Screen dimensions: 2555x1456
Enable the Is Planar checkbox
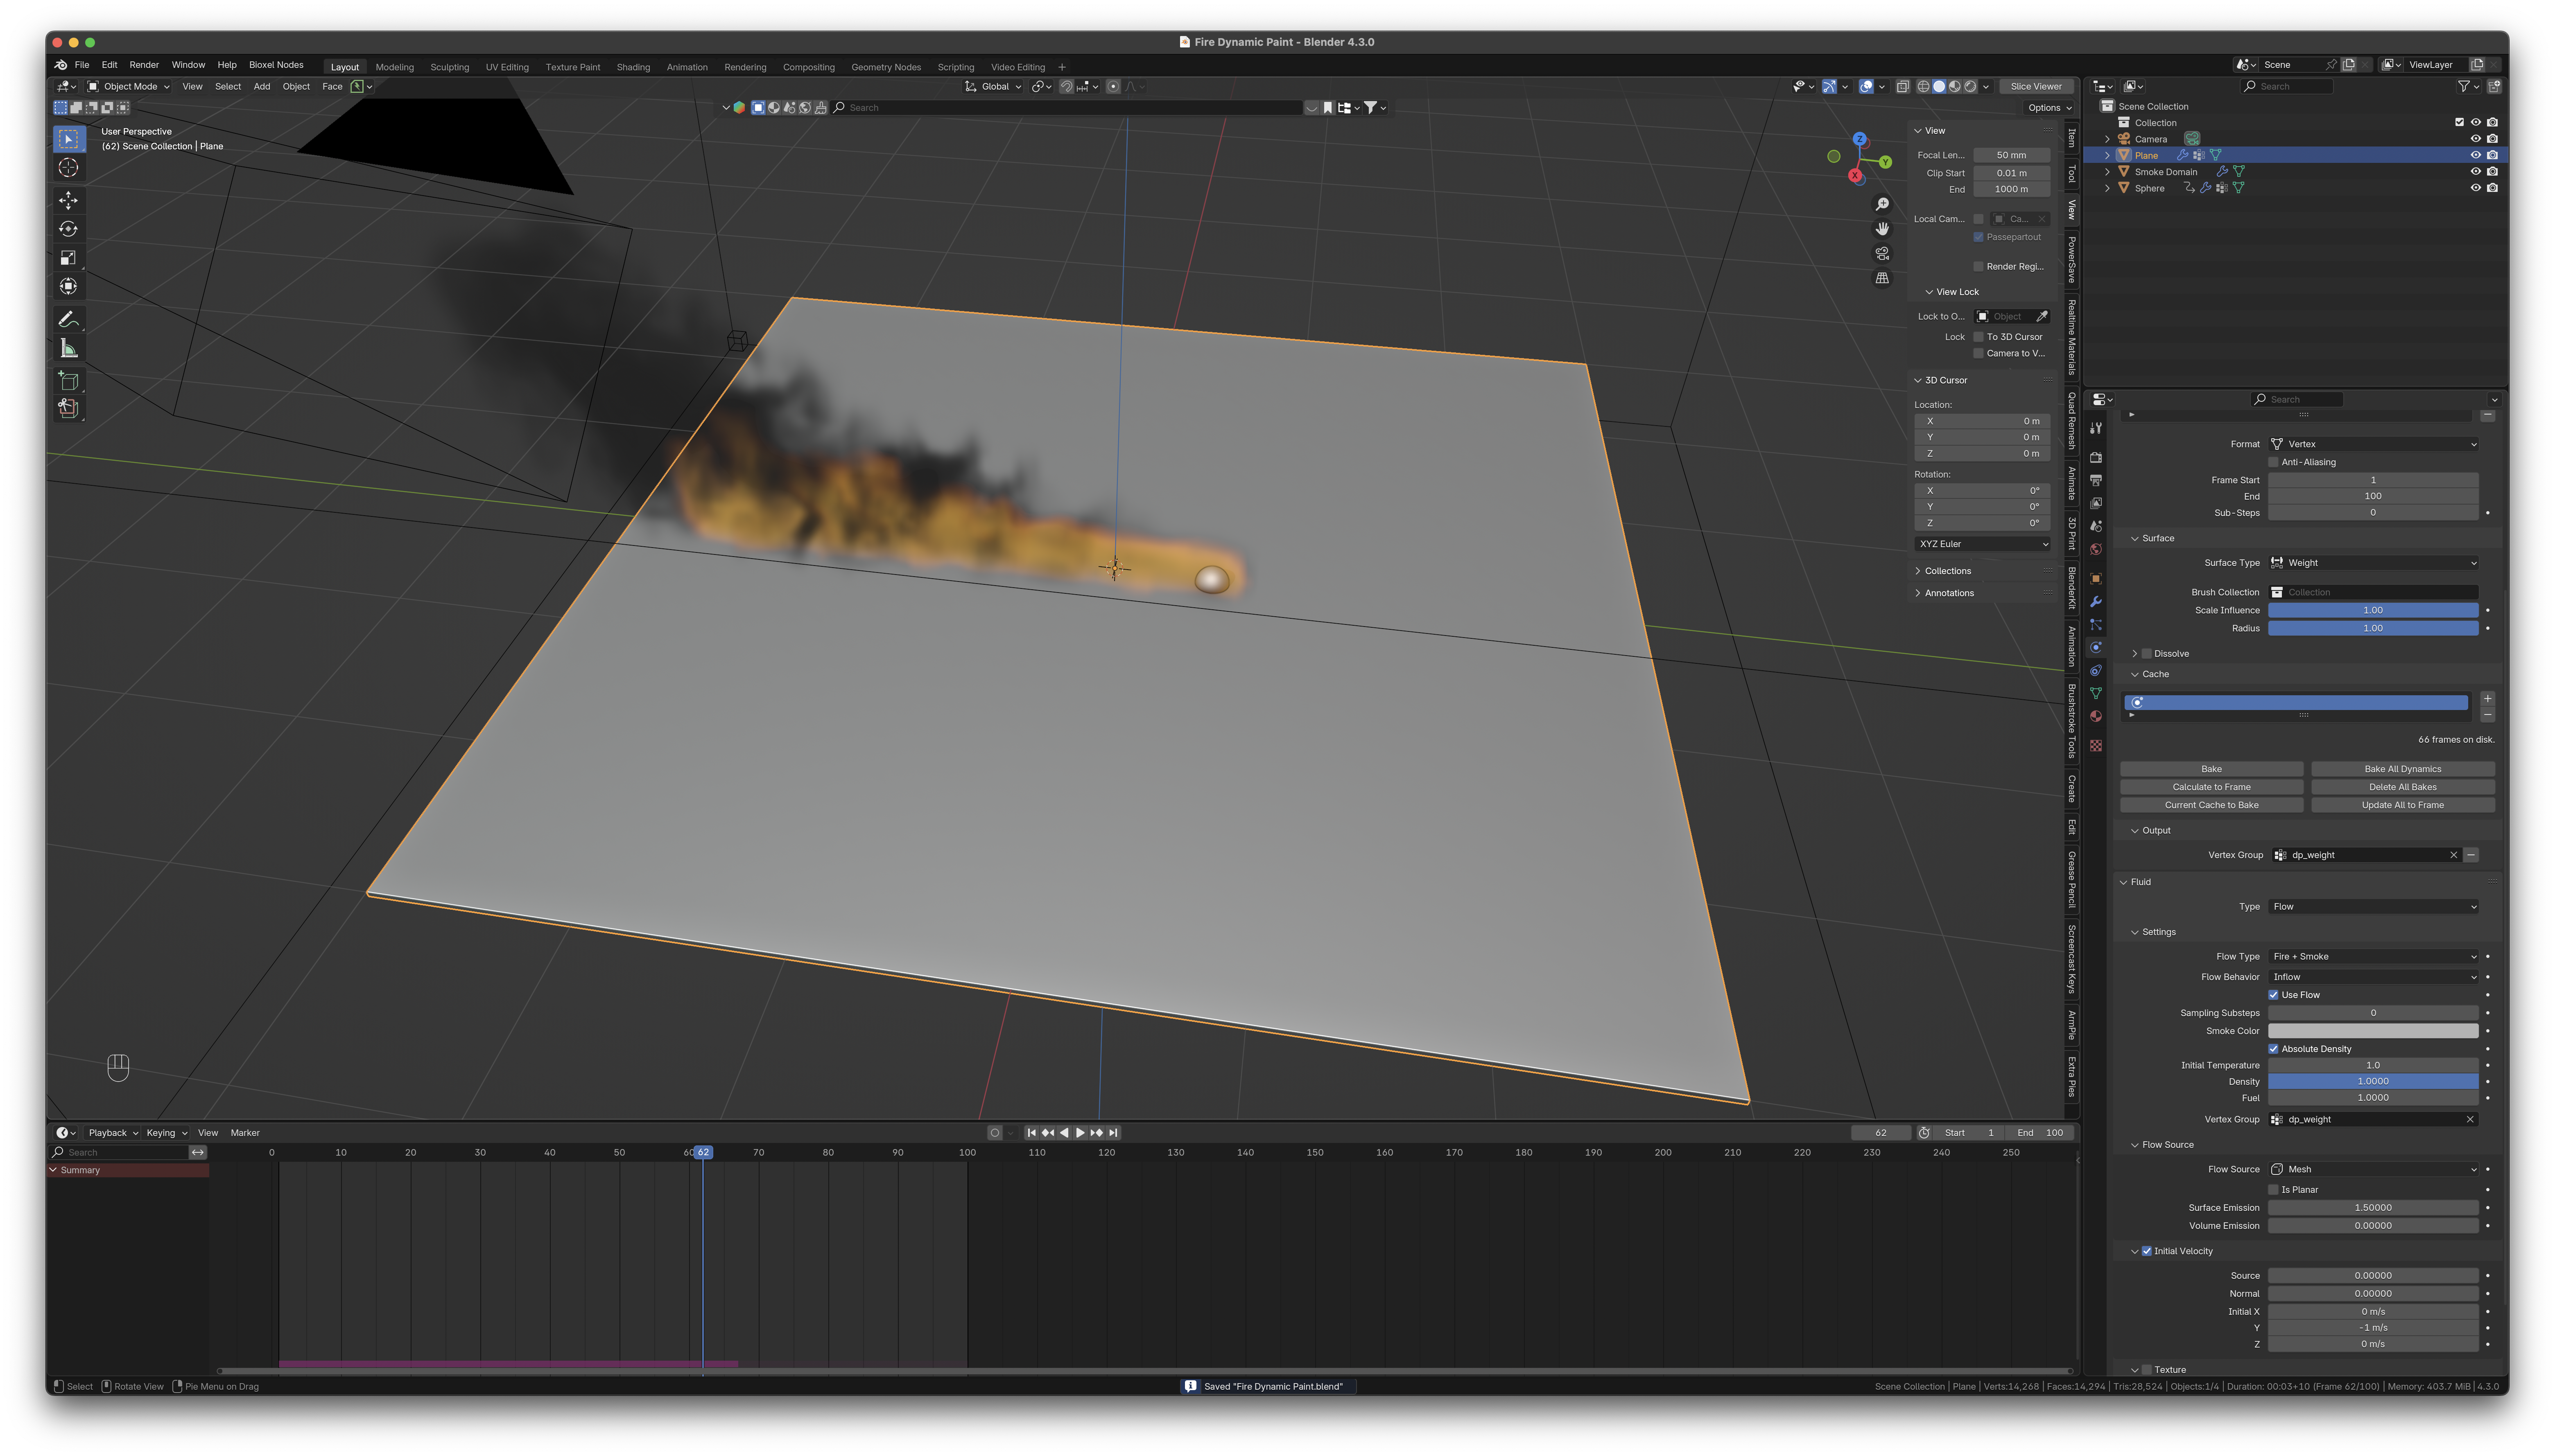pyautogui.click(x=2274, y=1190)
